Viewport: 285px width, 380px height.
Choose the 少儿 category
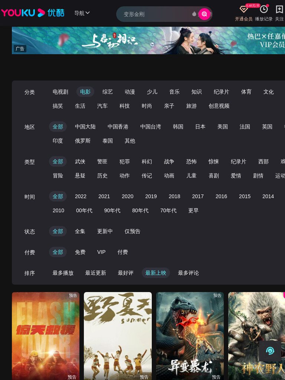click(152, 92)
